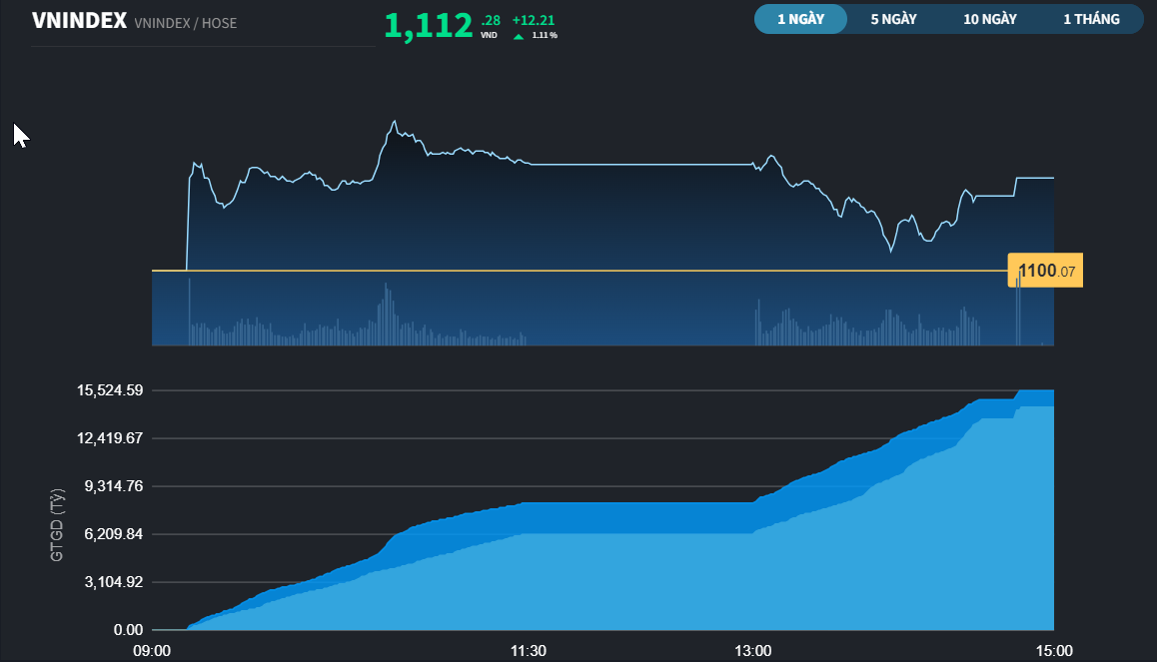Image resolution: width=1157 pixels, height=662 pixels.
Task: Click the yellow 1100.07 reference price label
Action: [x=1045, y=271]
